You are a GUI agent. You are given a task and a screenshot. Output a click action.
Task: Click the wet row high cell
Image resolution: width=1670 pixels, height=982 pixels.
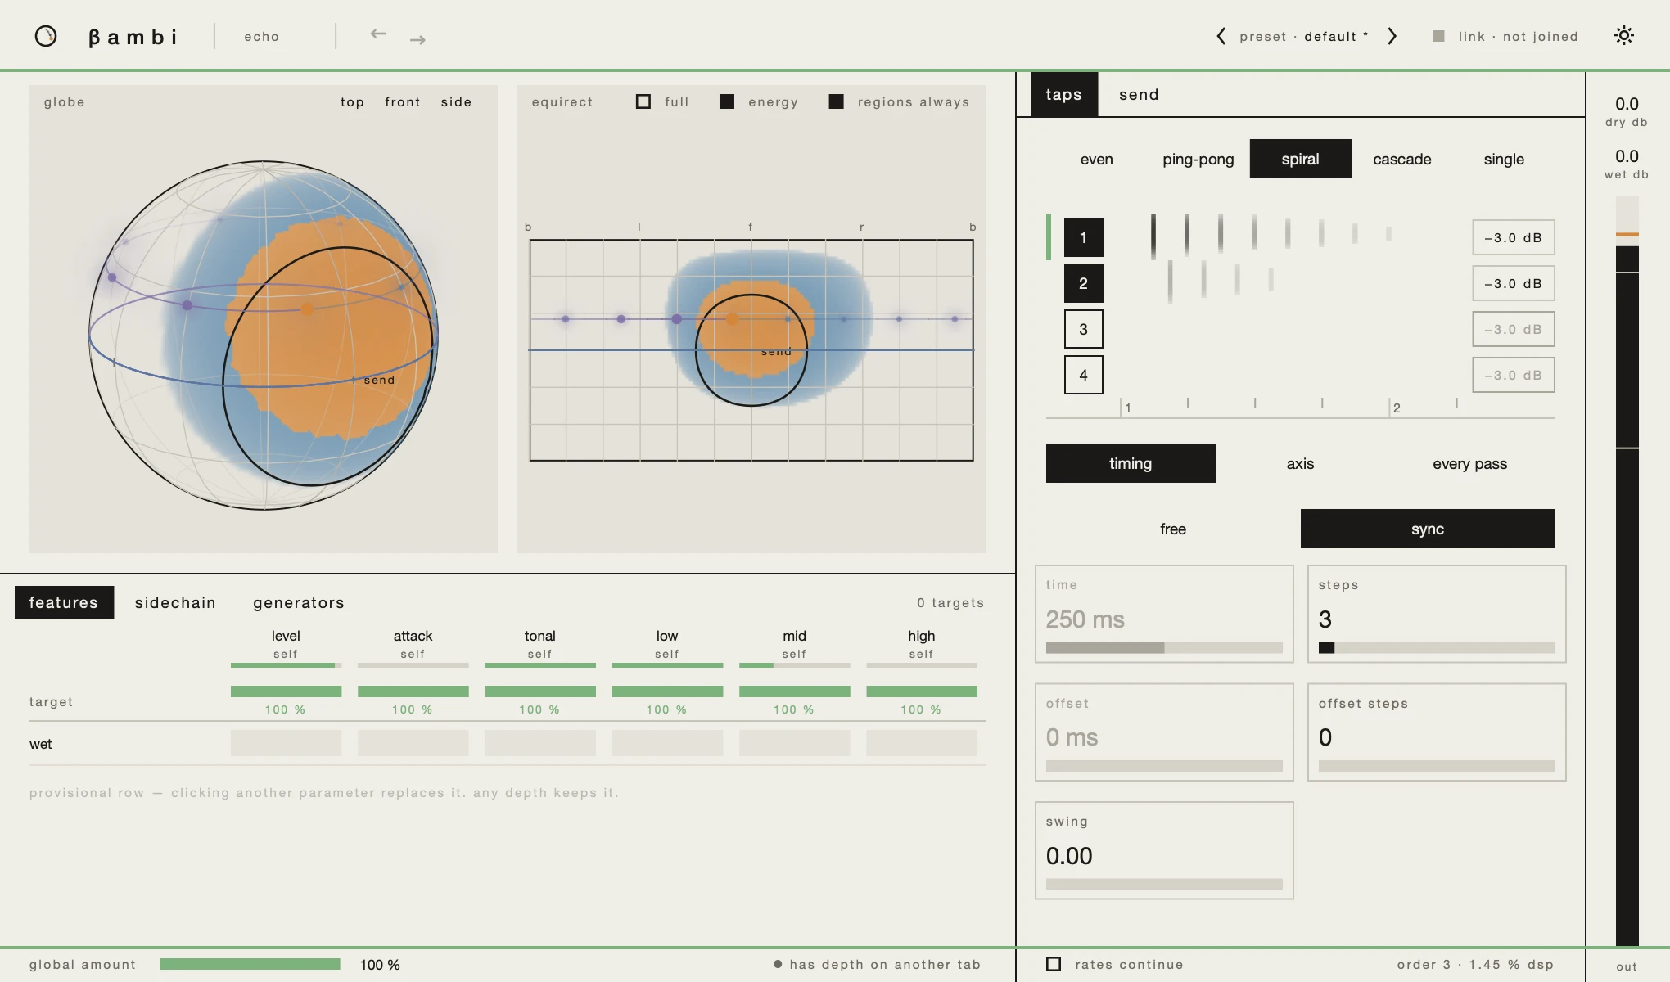tap(922, 743)
